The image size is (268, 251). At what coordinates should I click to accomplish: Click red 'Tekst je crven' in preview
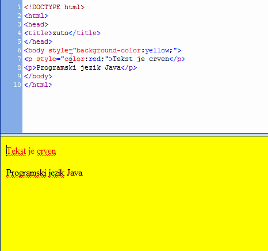click(31, 151)
